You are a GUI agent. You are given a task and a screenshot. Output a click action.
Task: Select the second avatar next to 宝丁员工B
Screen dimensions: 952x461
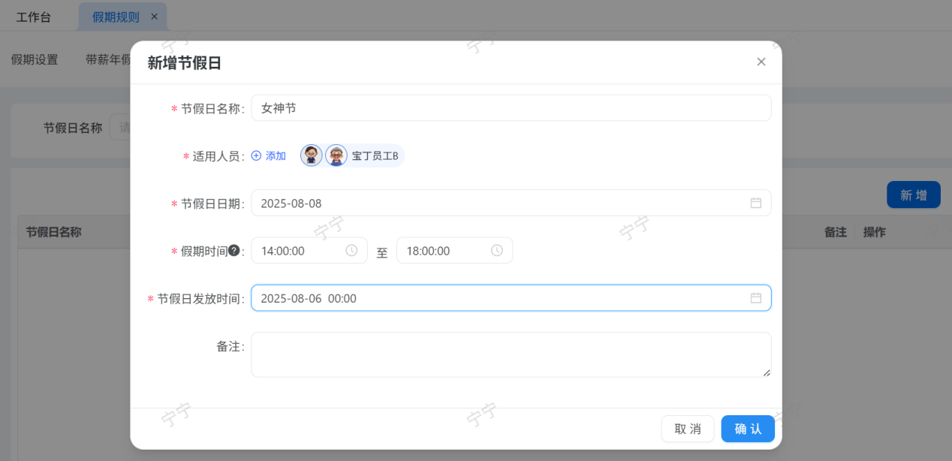tap(336, 155)
